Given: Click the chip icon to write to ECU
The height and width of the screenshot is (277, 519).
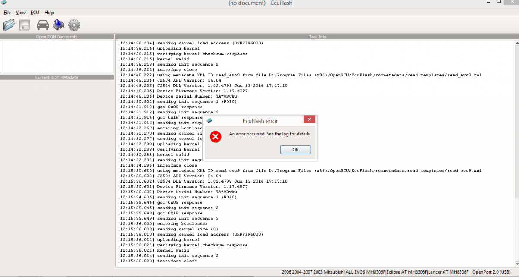Looking at the screenshot, I should click(x=58, y=25).
